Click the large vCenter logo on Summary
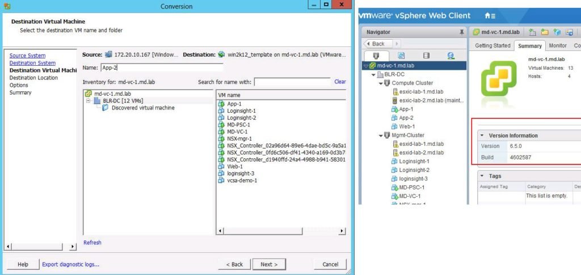This screenshot has height=275, width=581. pos(496,78)
